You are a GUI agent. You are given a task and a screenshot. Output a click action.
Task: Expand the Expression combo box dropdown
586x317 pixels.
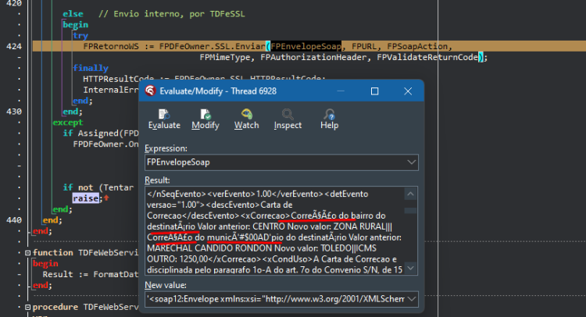tap(411, 162)
